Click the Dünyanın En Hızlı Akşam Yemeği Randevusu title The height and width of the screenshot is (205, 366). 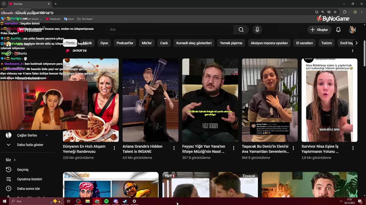click(x=84, y=149)
